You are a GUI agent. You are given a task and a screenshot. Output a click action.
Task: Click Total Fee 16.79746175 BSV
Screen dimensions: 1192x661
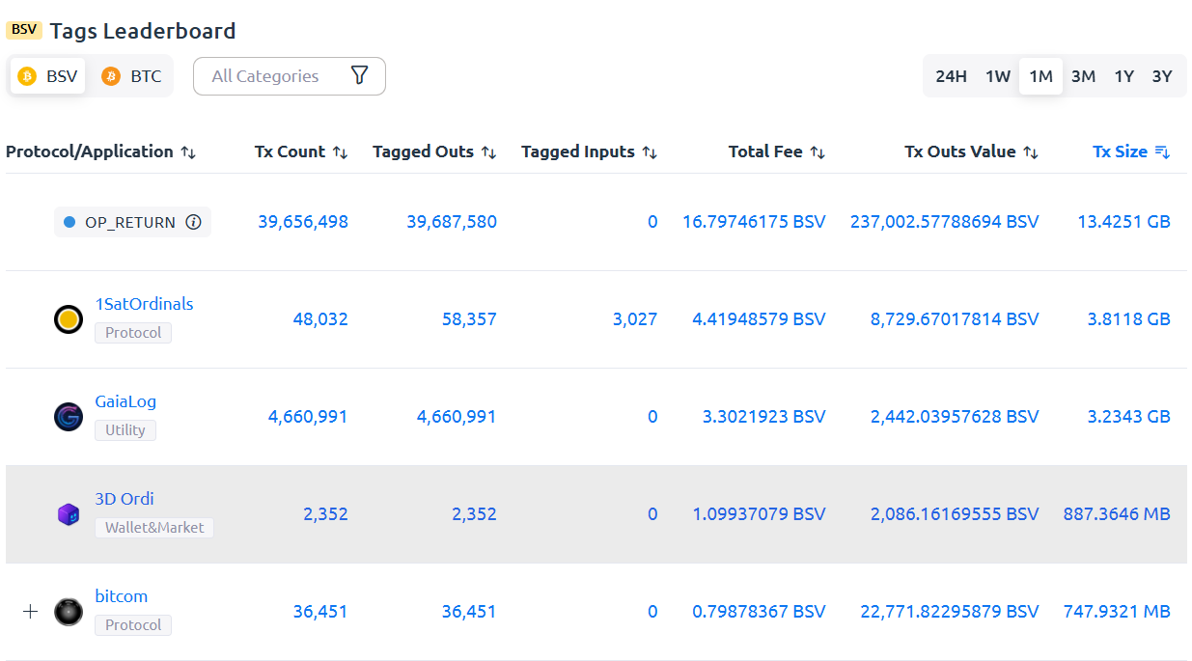[x=754, y=222]
